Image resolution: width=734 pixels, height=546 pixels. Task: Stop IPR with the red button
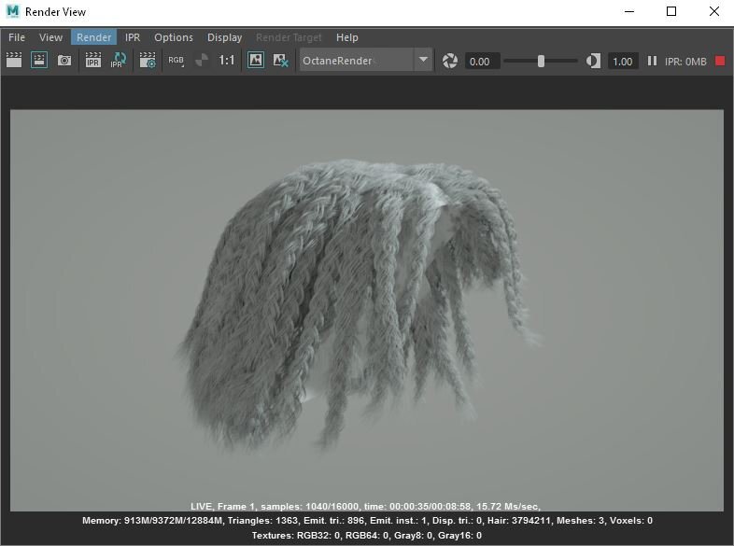[720, 61]
